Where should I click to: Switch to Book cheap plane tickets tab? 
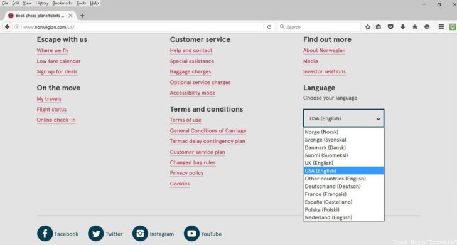point(40,16)
